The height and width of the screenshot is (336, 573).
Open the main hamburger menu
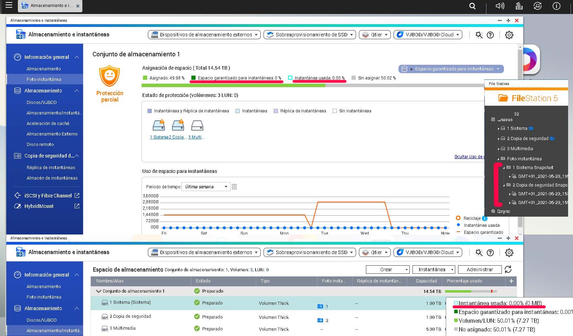point(9,5)
